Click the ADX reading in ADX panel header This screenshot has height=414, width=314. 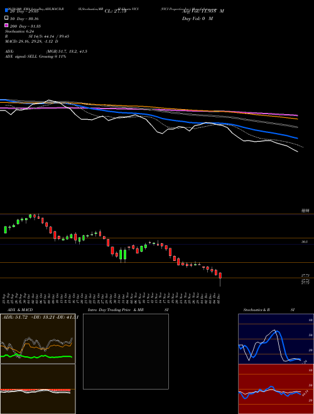point(15,317)
